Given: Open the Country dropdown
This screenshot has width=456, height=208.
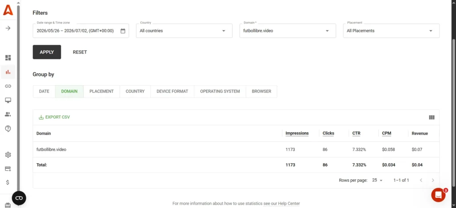Looking at the screenshot, I should [184, 31].
